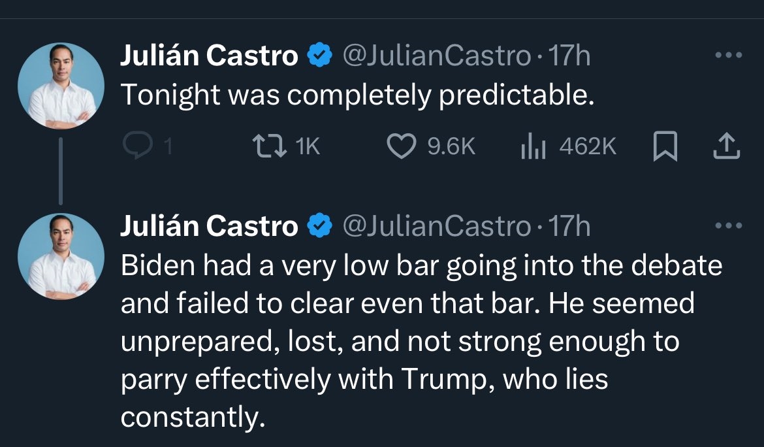
Task: Open the @JulianCastro handle on the second tweet
Action: click(436, 227)
